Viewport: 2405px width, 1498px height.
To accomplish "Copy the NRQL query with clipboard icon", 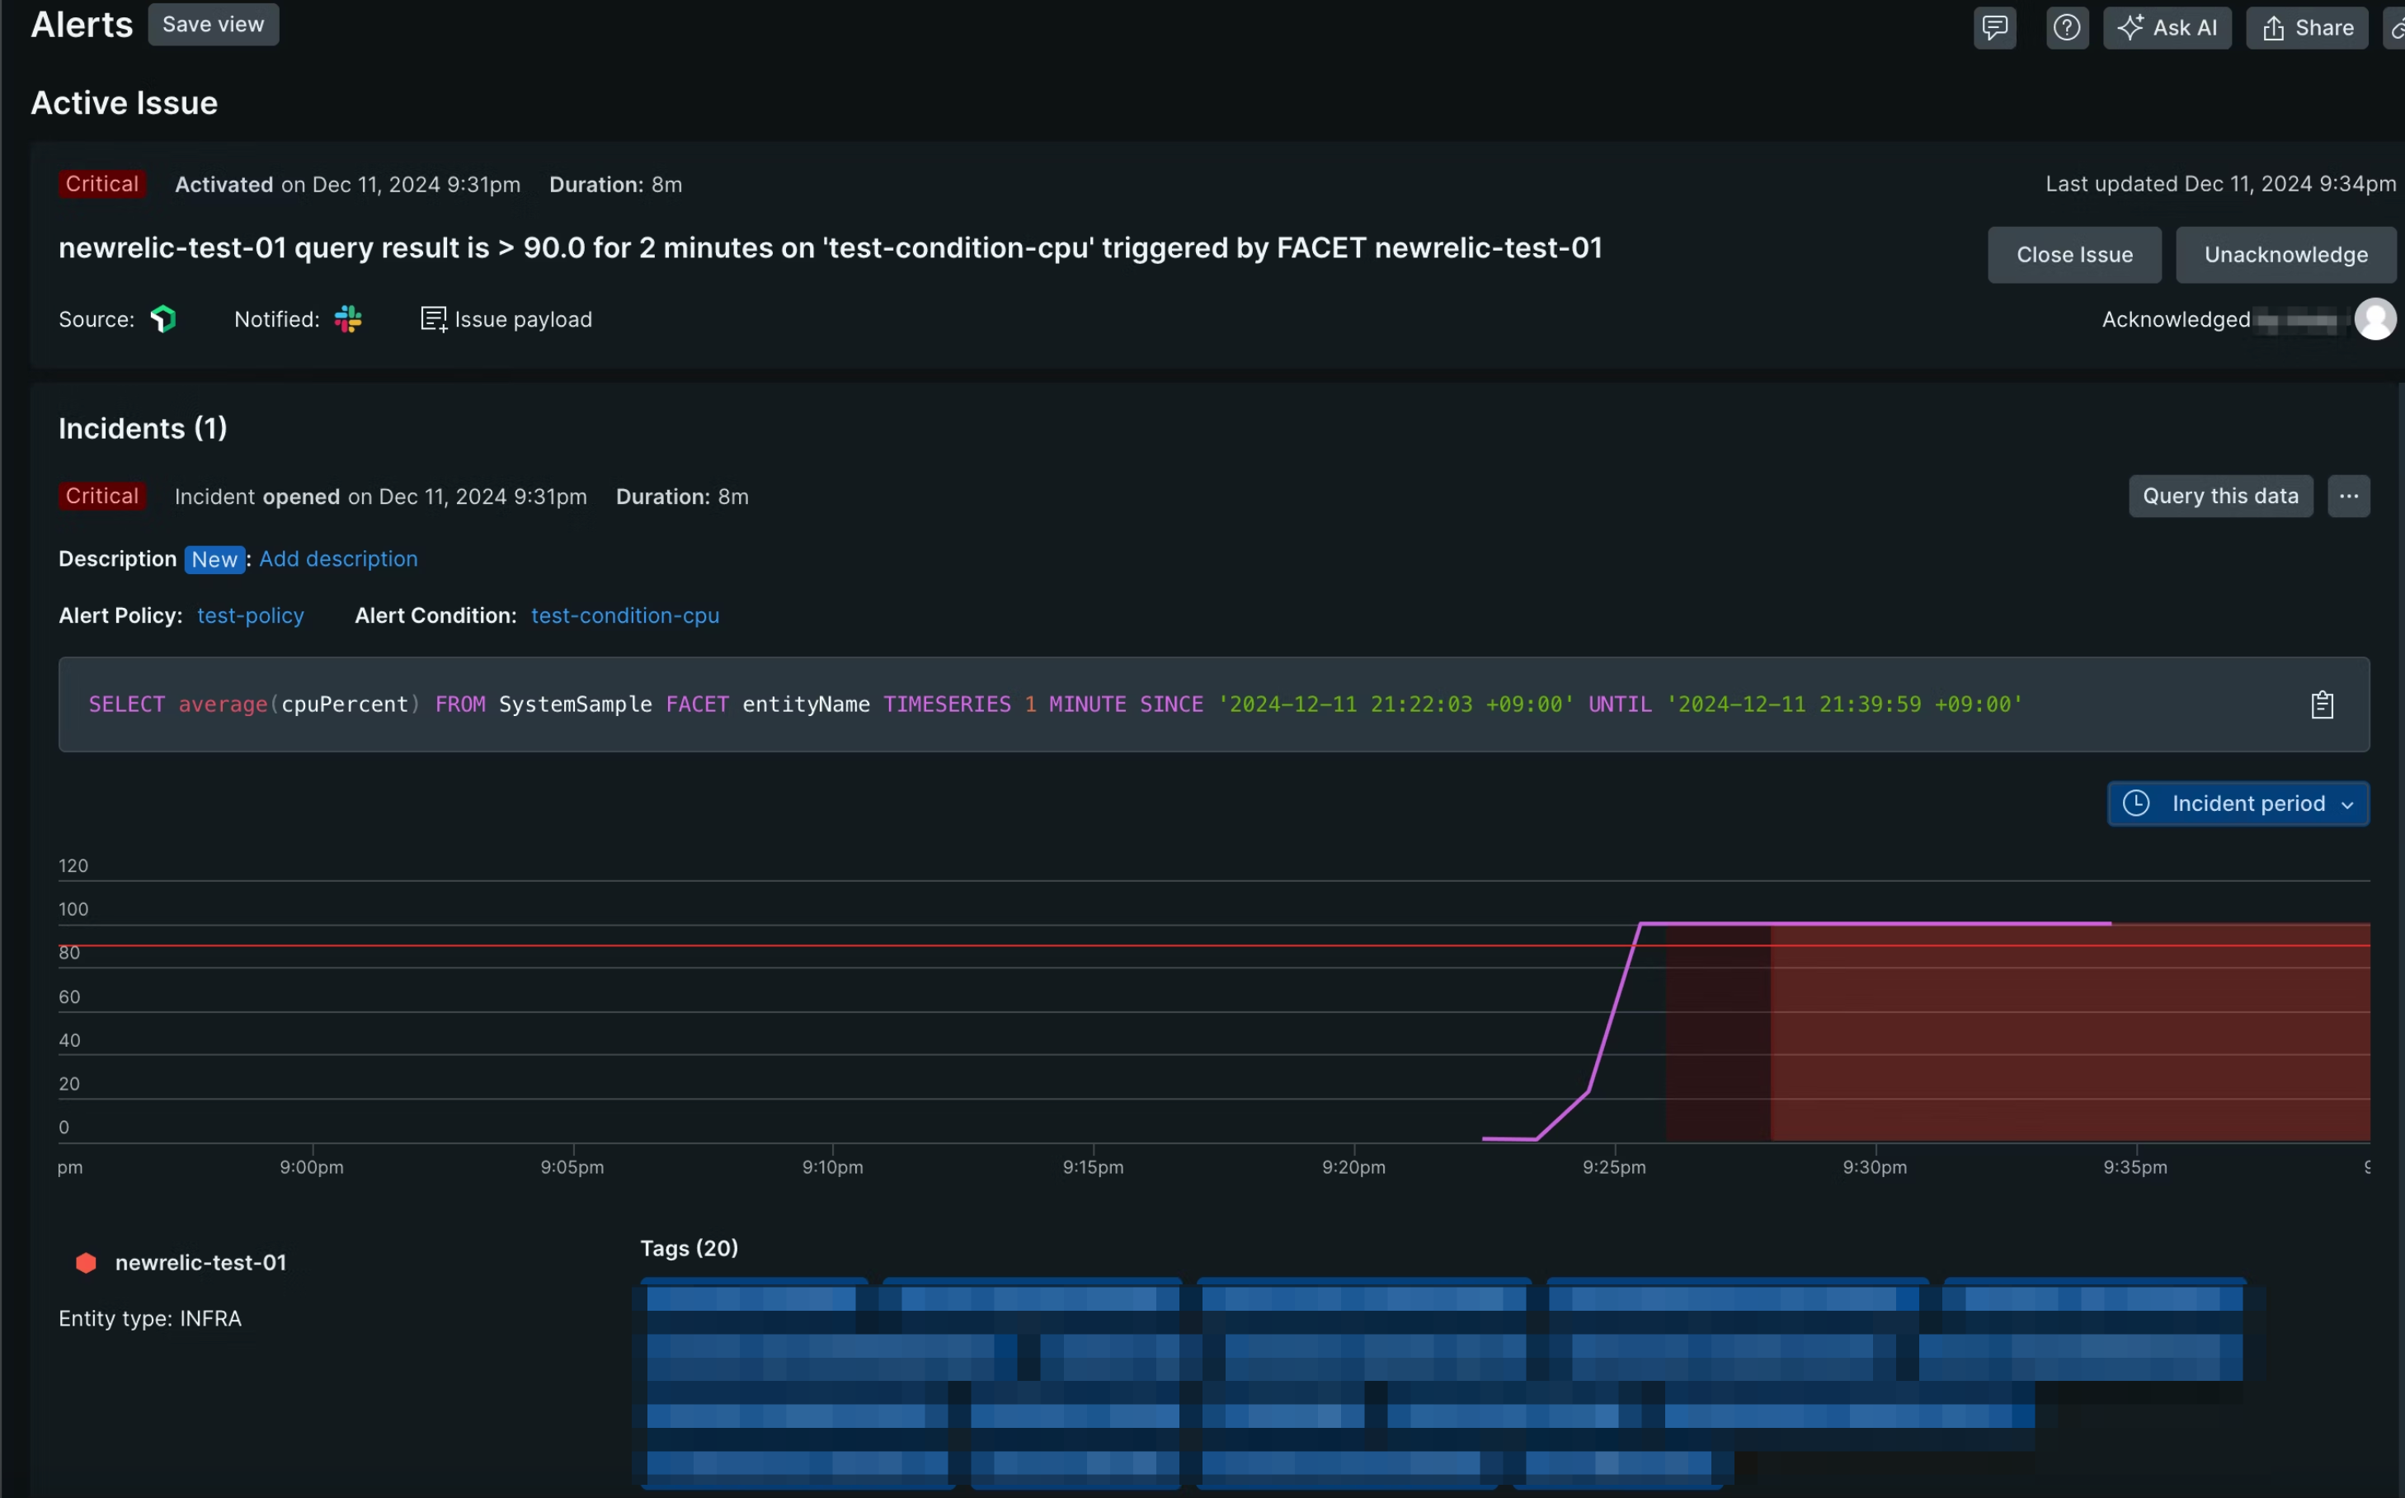I will (2322, 704).
